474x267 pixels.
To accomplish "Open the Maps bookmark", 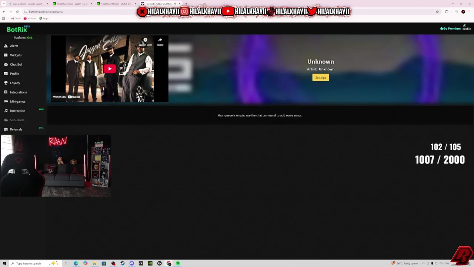I will click(x=44, y=19).
